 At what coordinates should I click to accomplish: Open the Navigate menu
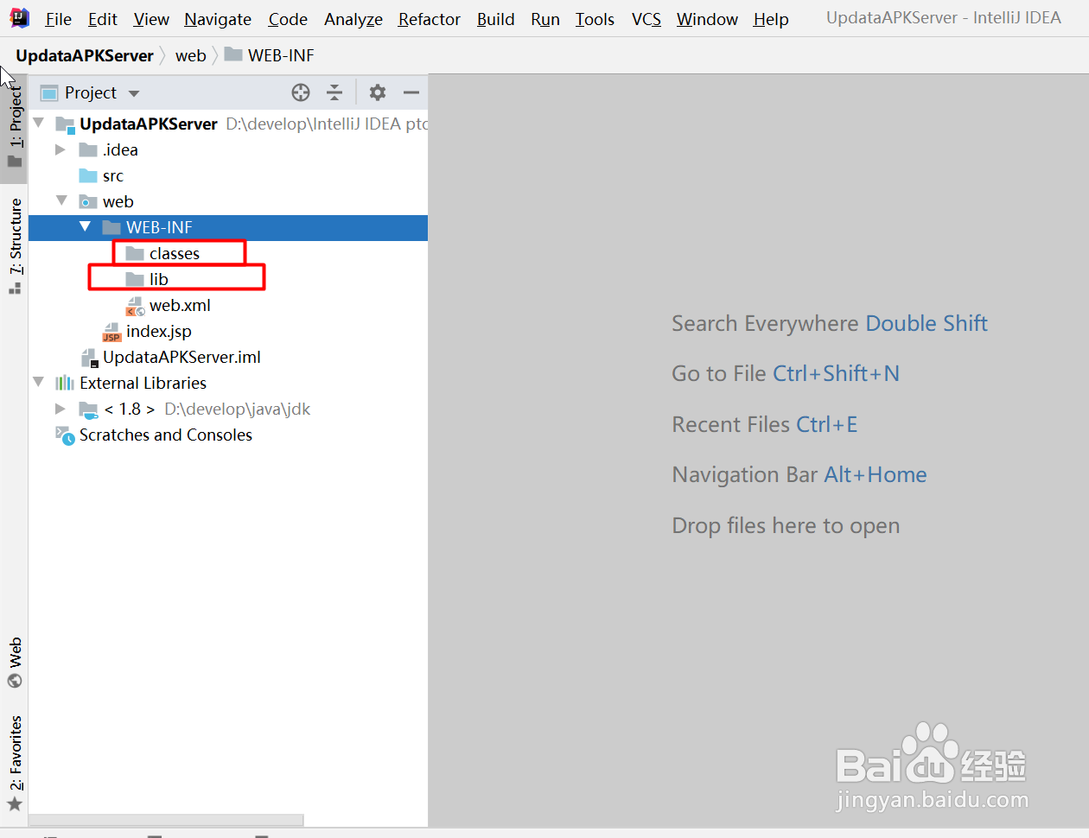click(x=218, y=19)
